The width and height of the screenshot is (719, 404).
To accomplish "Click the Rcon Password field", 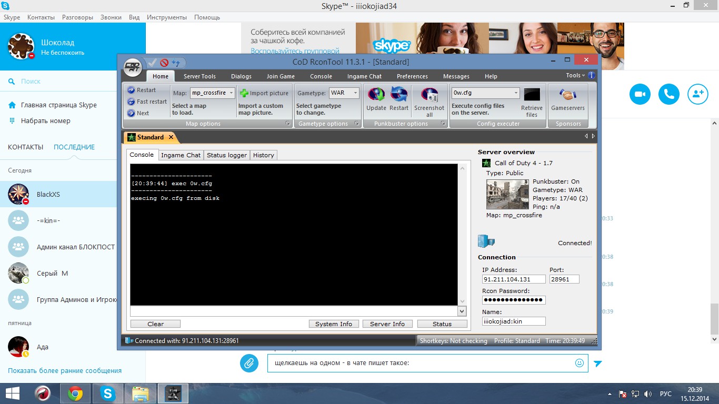I will 514,300.
